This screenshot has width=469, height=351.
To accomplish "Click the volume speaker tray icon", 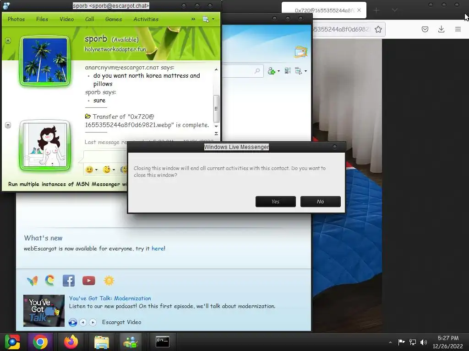I will pyautogui.click(x=424, y=342).
